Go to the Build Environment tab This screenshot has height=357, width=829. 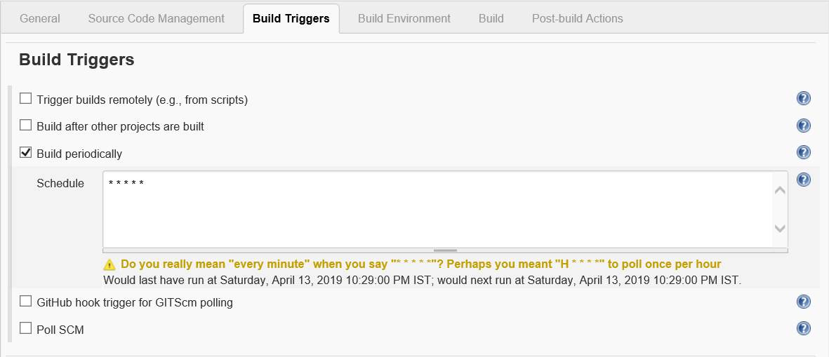pos(404,19)
